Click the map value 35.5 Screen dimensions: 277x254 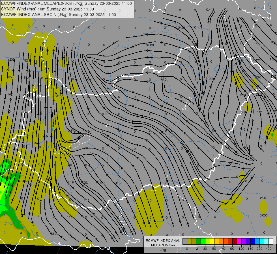[11, 77]
